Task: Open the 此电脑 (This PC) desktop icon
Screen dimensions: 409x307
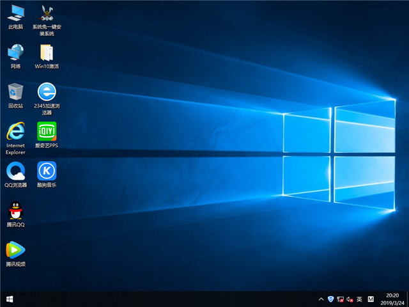Action: [x=15, y=13]
